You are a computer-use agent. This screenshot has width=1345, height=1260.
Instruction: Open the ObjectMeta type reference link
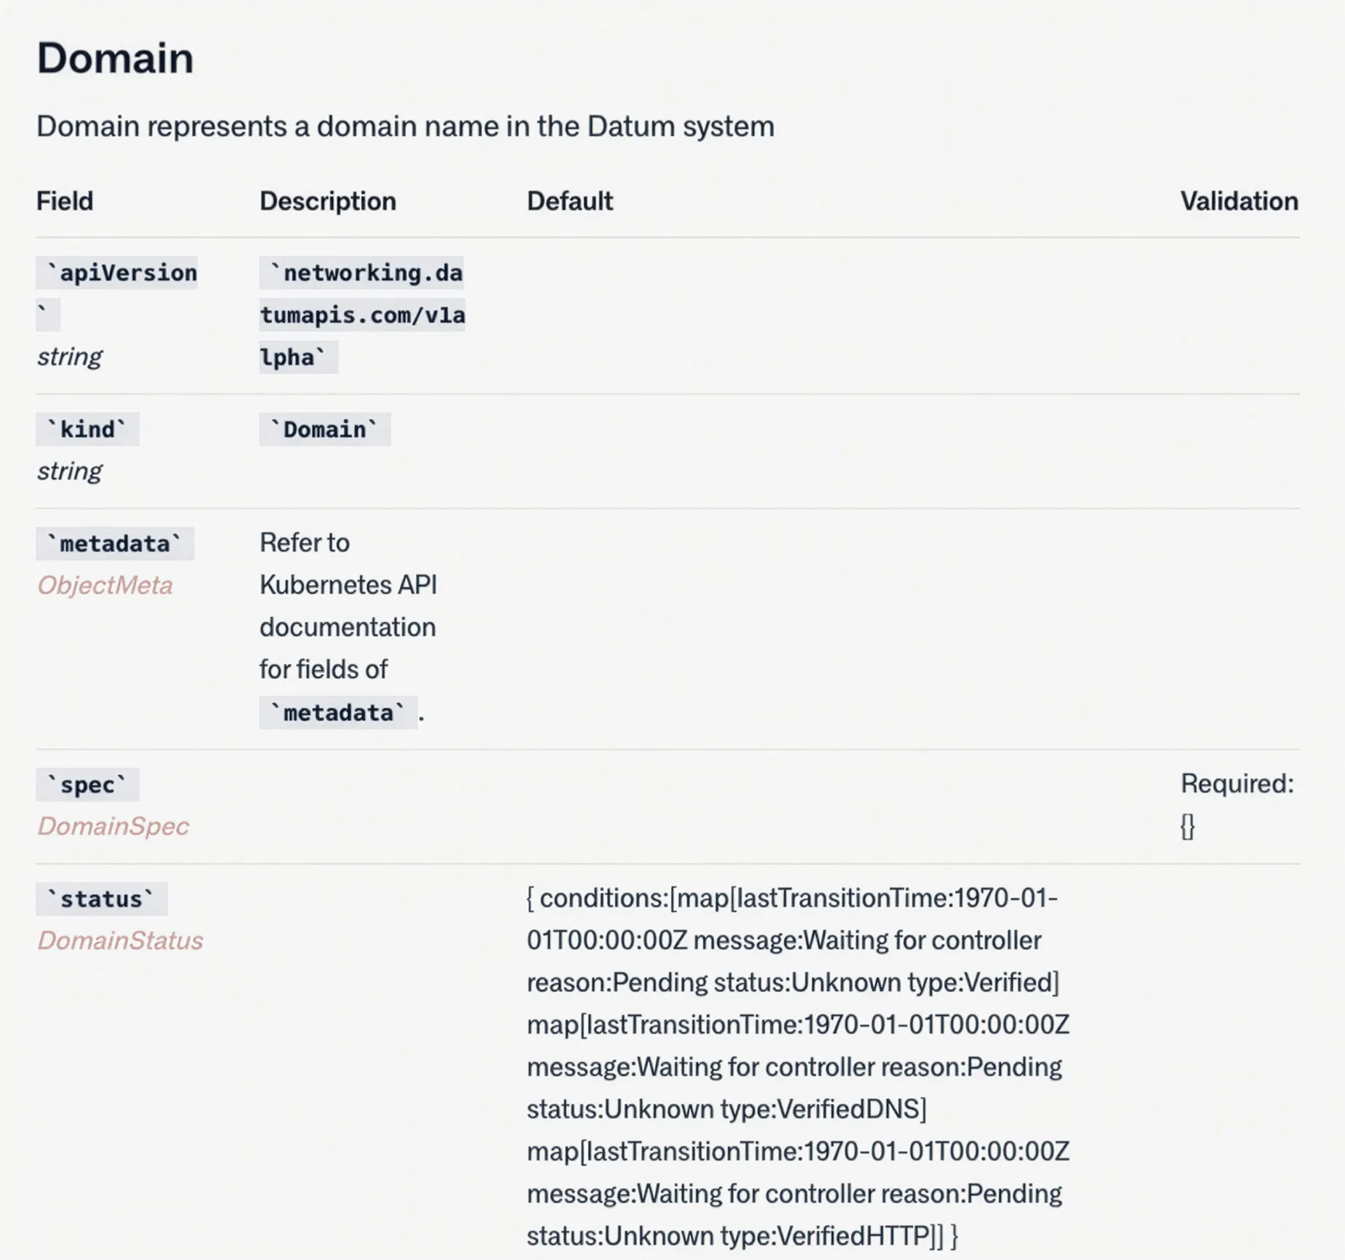click(106, 586)
